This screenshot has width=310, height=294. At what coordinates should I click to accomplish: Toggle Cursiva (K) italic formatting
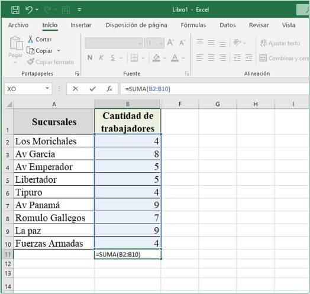click(101, 58)
